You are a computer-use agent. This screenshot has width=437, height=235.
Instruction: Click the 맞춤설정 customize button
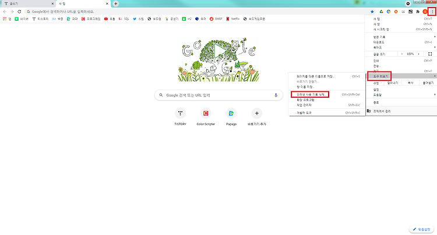421,229
